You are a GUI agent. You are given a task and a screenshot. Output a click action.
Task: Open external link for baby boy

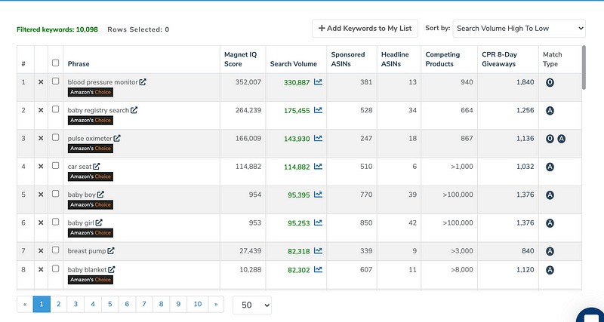(100, 195)
